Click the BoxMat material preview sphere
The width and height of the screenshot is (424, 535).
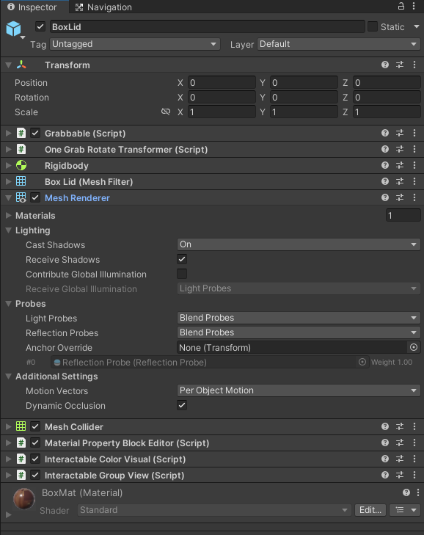[24, 499]
